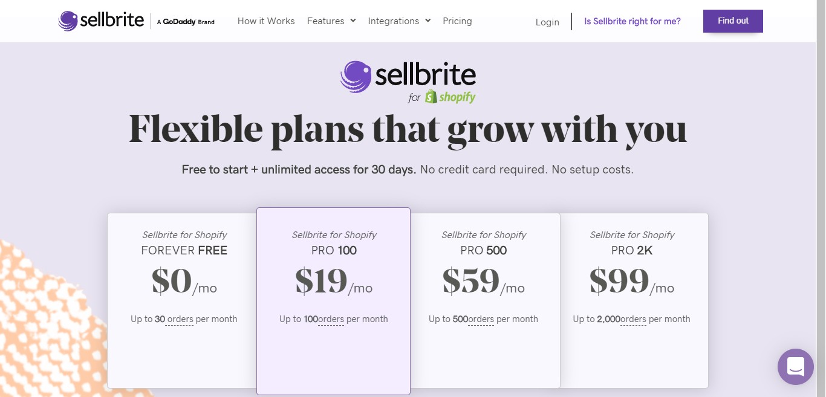
Task: Select the Pro 100 $19 plan card
Action: click(334, 301)
